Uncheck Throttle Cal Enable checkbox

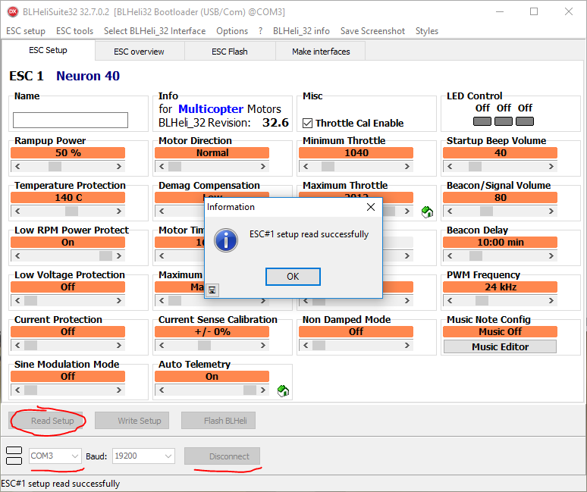307,123
